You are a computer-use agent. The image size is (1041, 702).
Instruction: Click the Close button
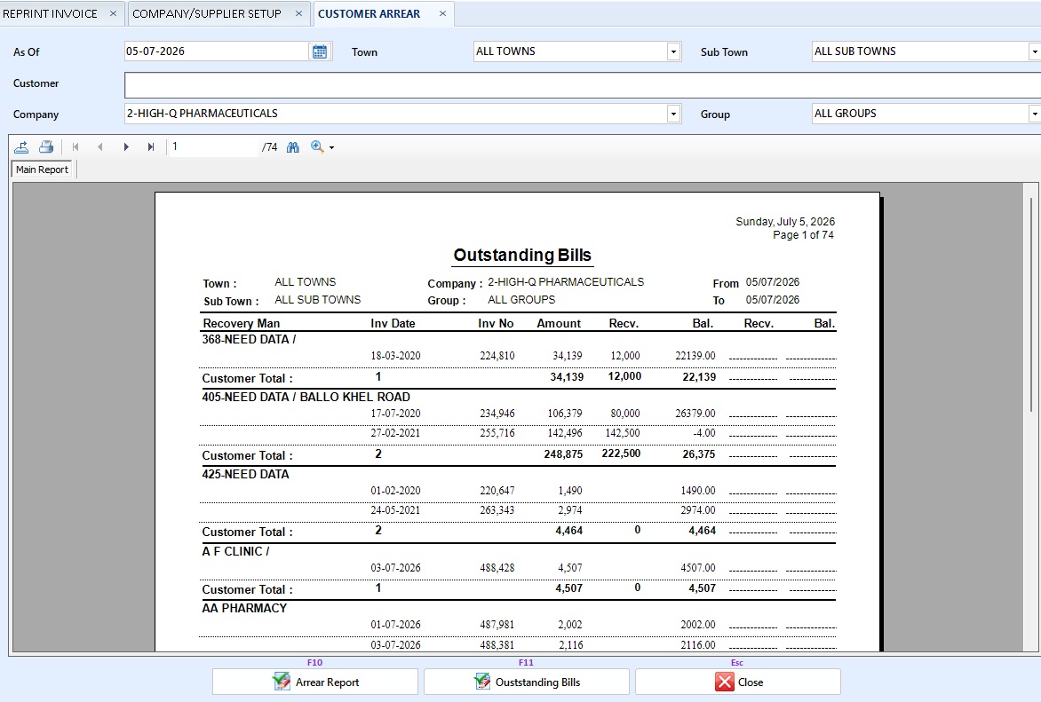coord(737,682)
